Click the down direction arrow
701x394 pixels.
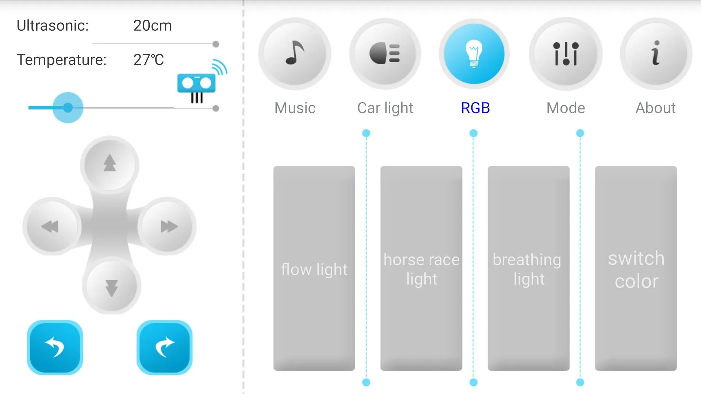coord(110,287)
